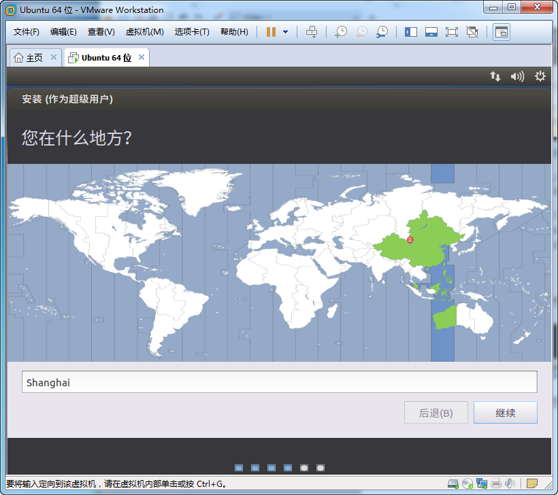Screen dimensions: 558x495
Task: Enter full screen mode
Action: click(x=452, y=32)
